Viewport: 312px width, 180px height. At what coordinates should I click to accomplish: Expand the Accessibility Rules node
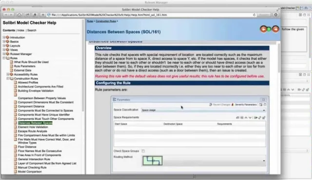pyautogui.click(x=8, y=74)
